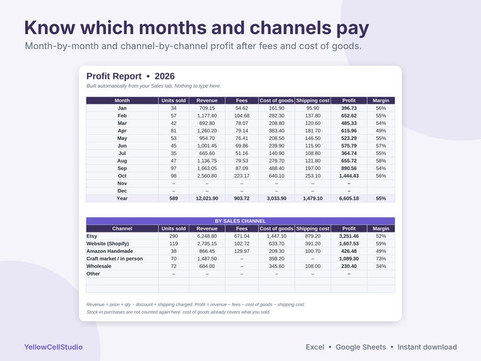The width and height of the screenshot is (481, 361).
Task: Click the Year total row label
Action: coord(122,199)
